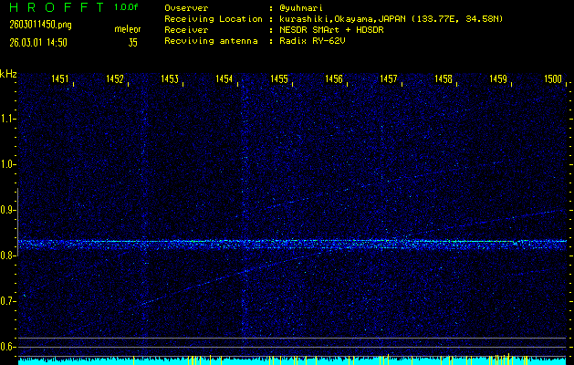Click the 1457 time marker
The height and width of the screenshot is (365, 574).
389,78
